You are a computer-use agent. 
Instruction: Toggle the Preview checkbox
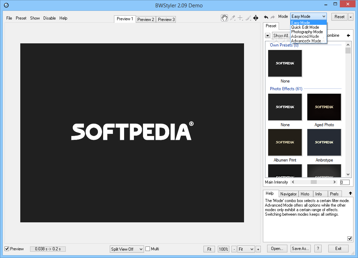(7, 249)
